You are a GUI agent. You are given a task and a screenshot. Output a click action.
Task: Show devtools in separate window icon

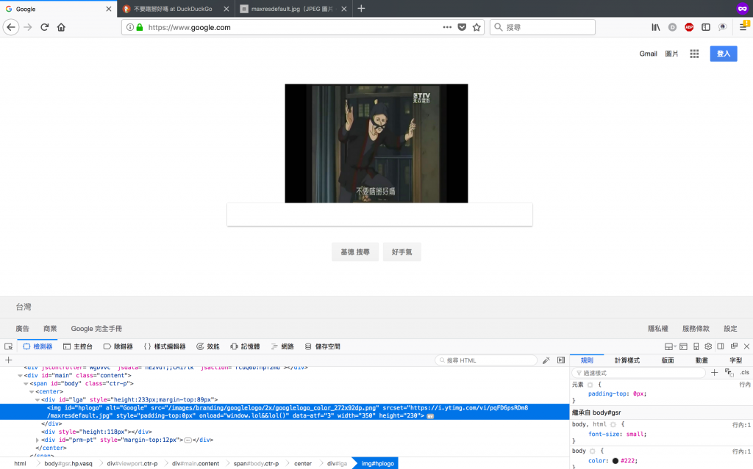734,346
